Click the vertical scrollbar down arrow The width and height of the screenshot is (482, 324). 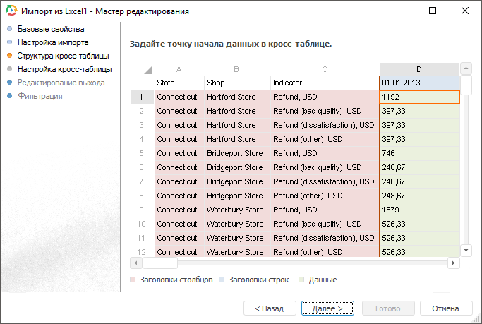tap(466, 251)
